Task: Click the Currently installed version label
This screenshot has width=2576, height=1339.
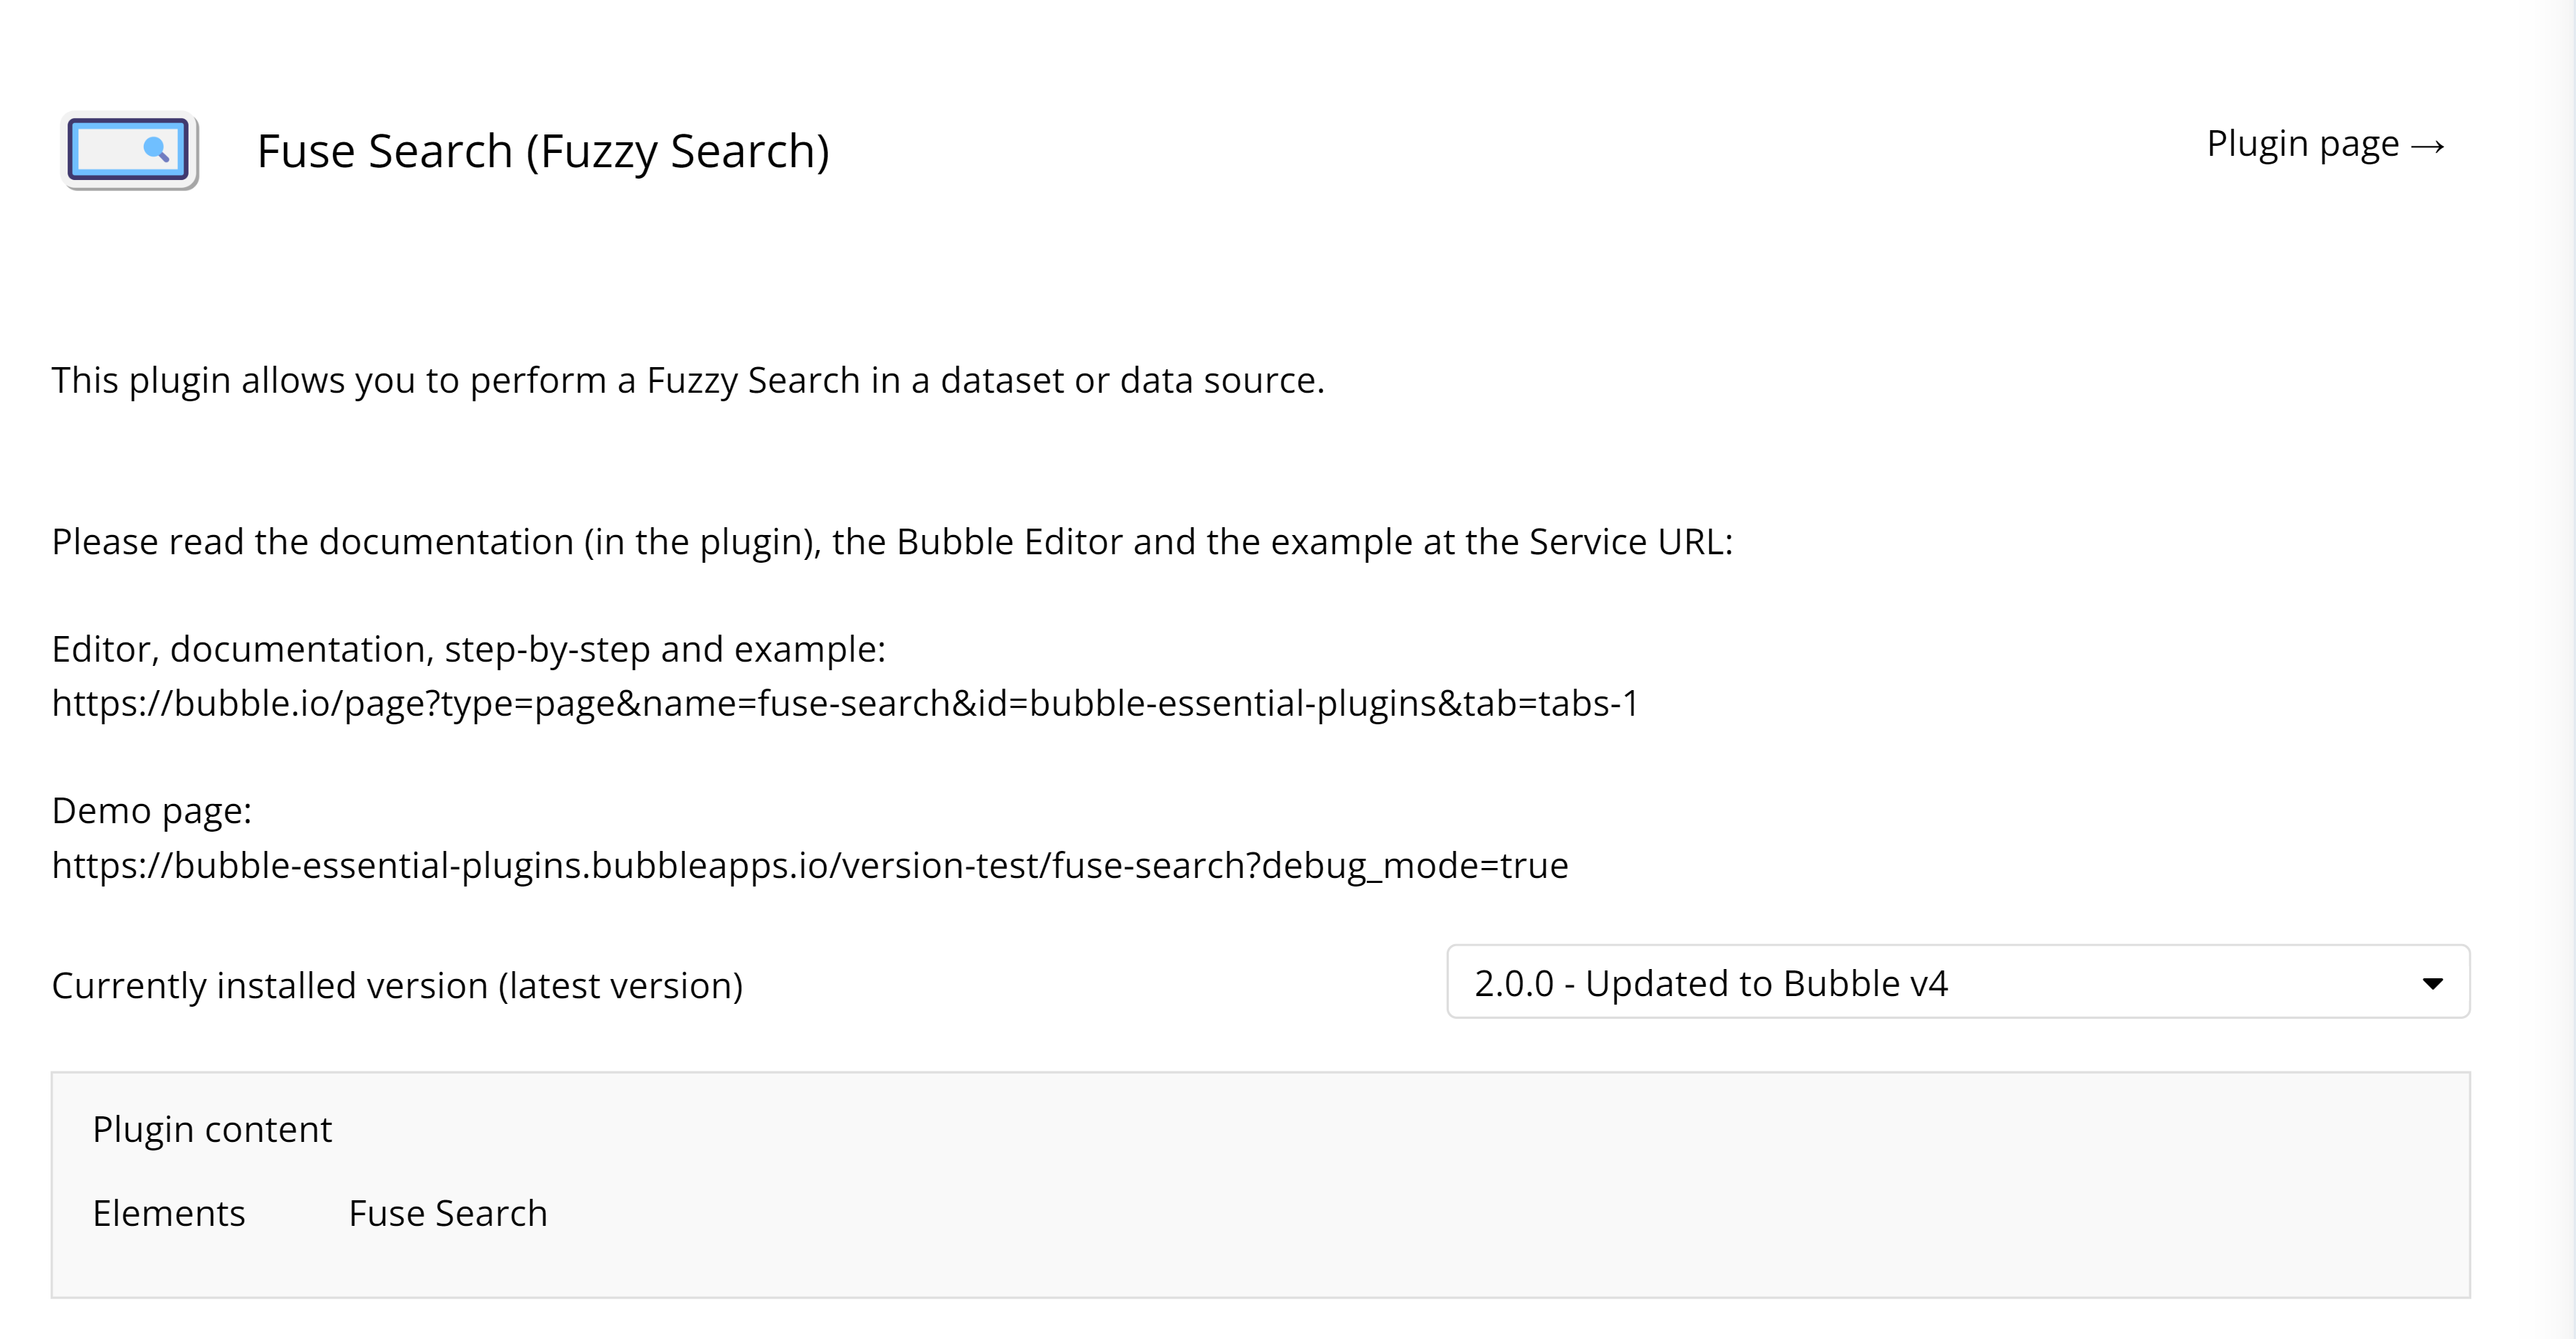Action: pos(397,986)
